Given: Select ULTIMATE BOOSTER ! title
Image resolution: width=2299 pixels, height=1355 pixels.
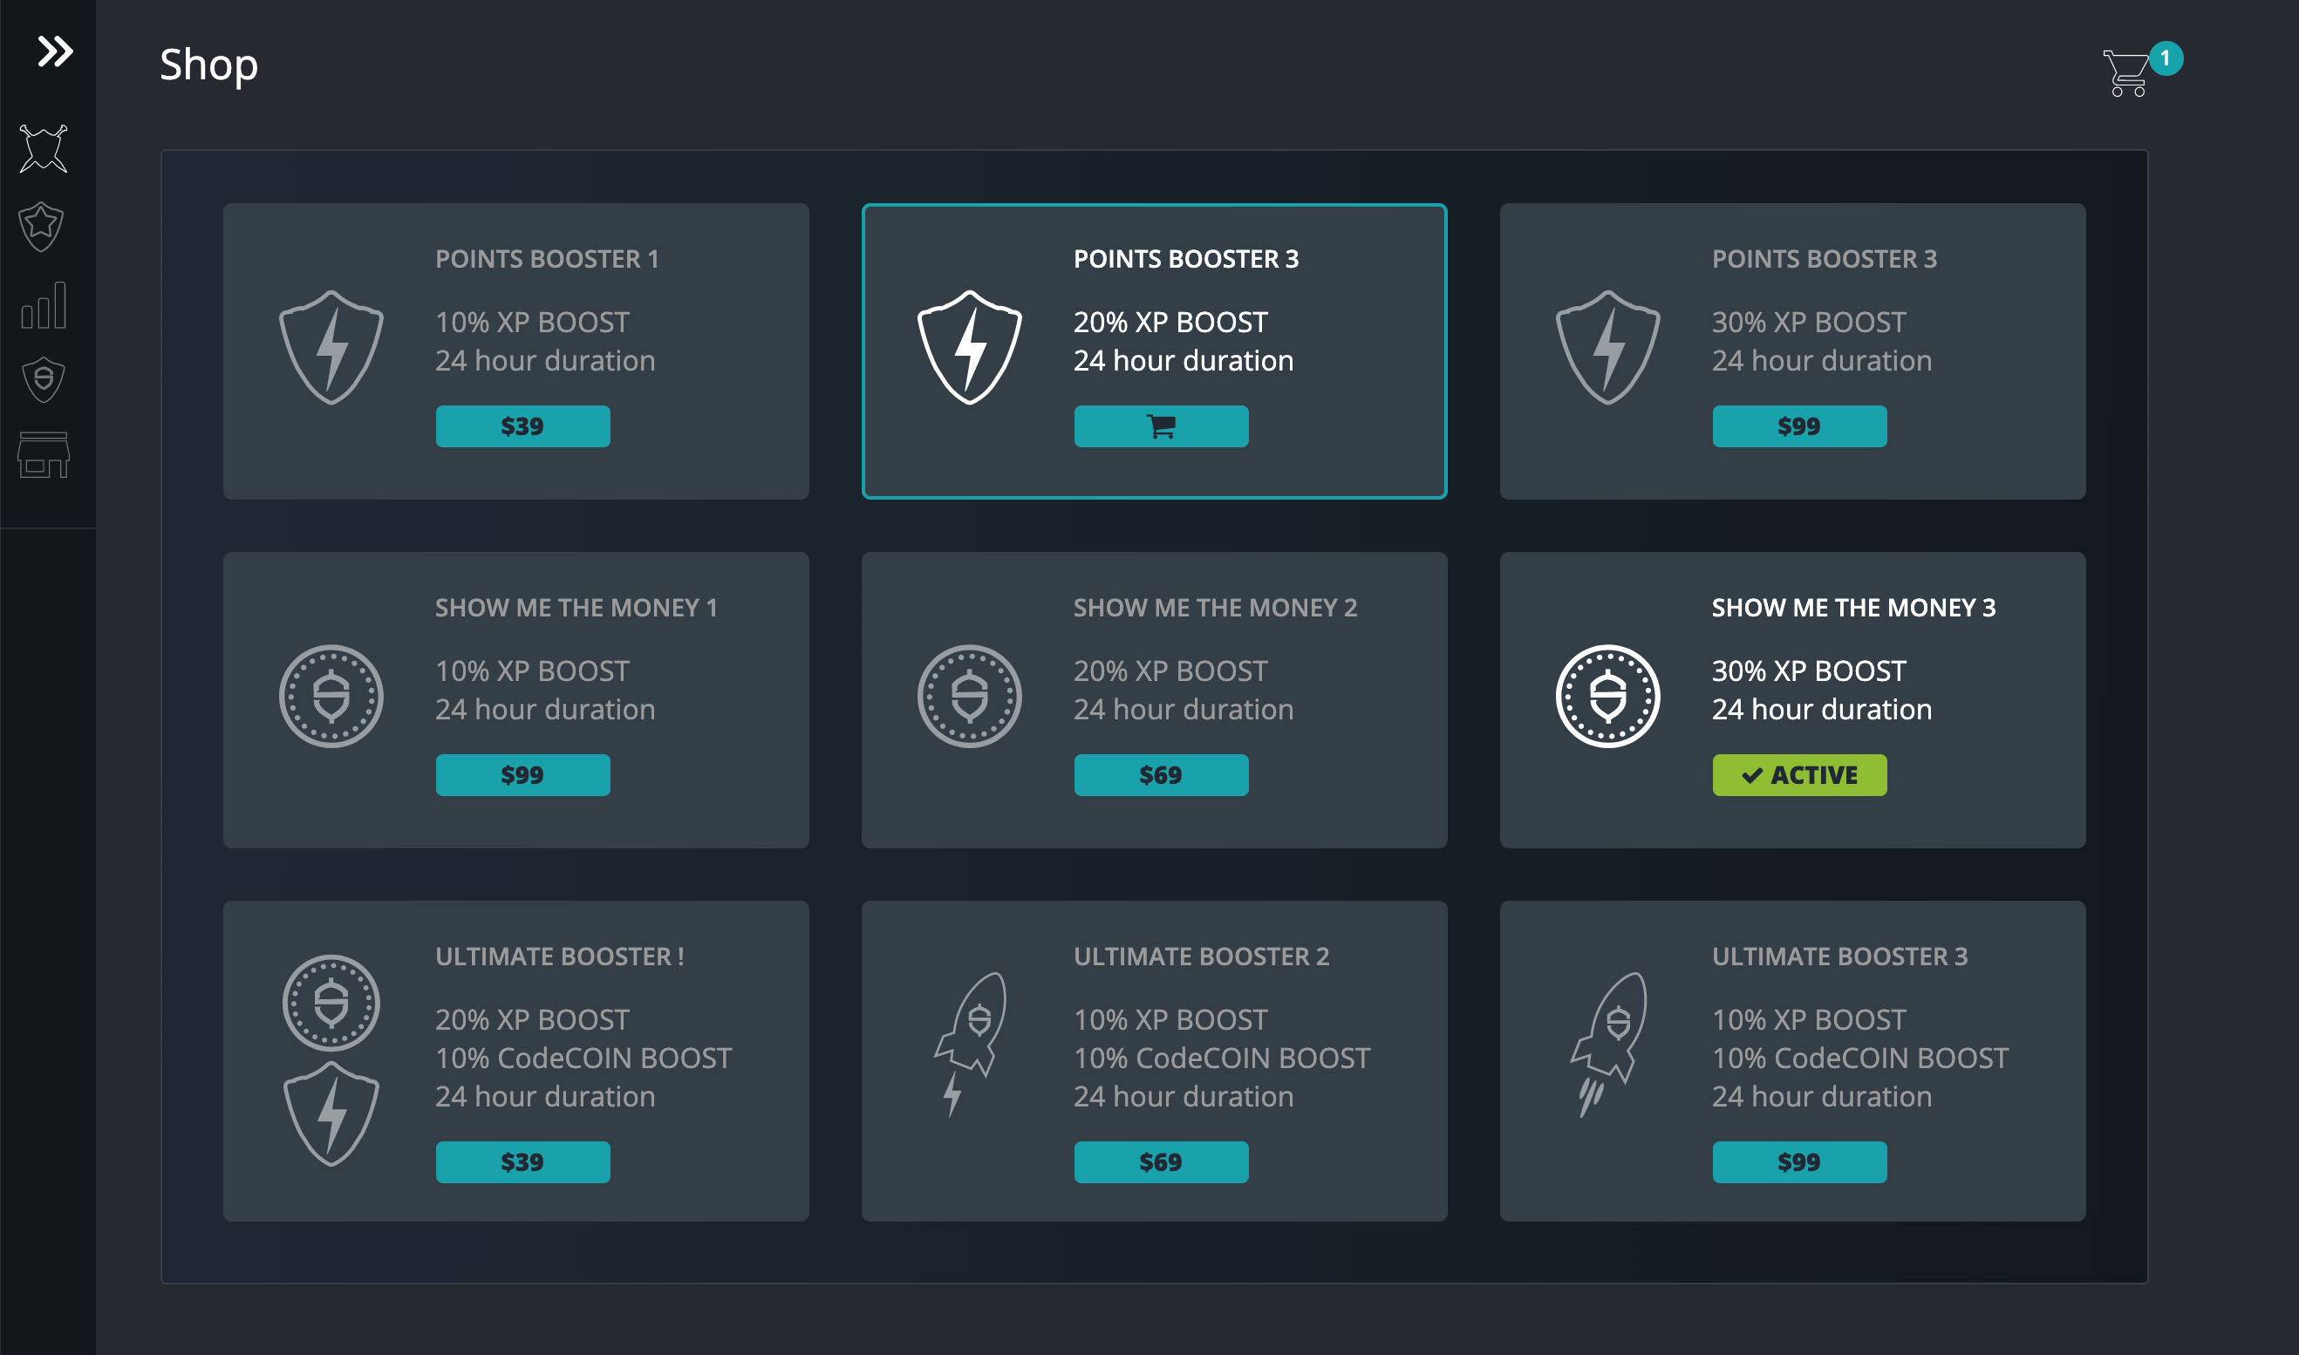Looking at the screenshot, I should tap(560, 957).
